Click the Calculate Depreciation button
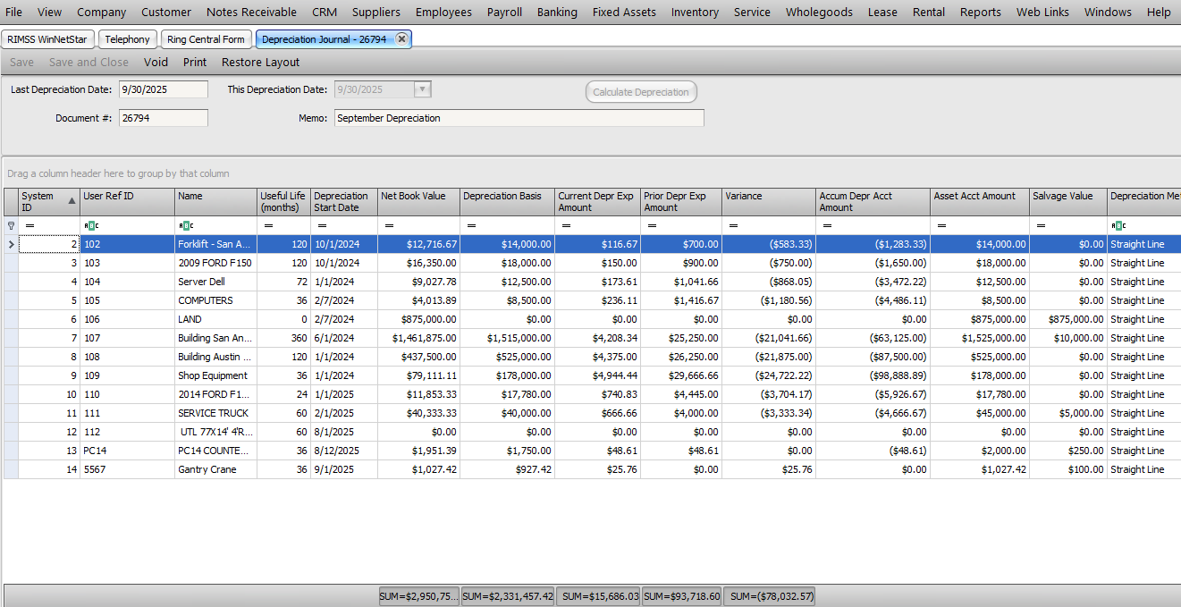 pyautogui.click(x=641, y=92)
